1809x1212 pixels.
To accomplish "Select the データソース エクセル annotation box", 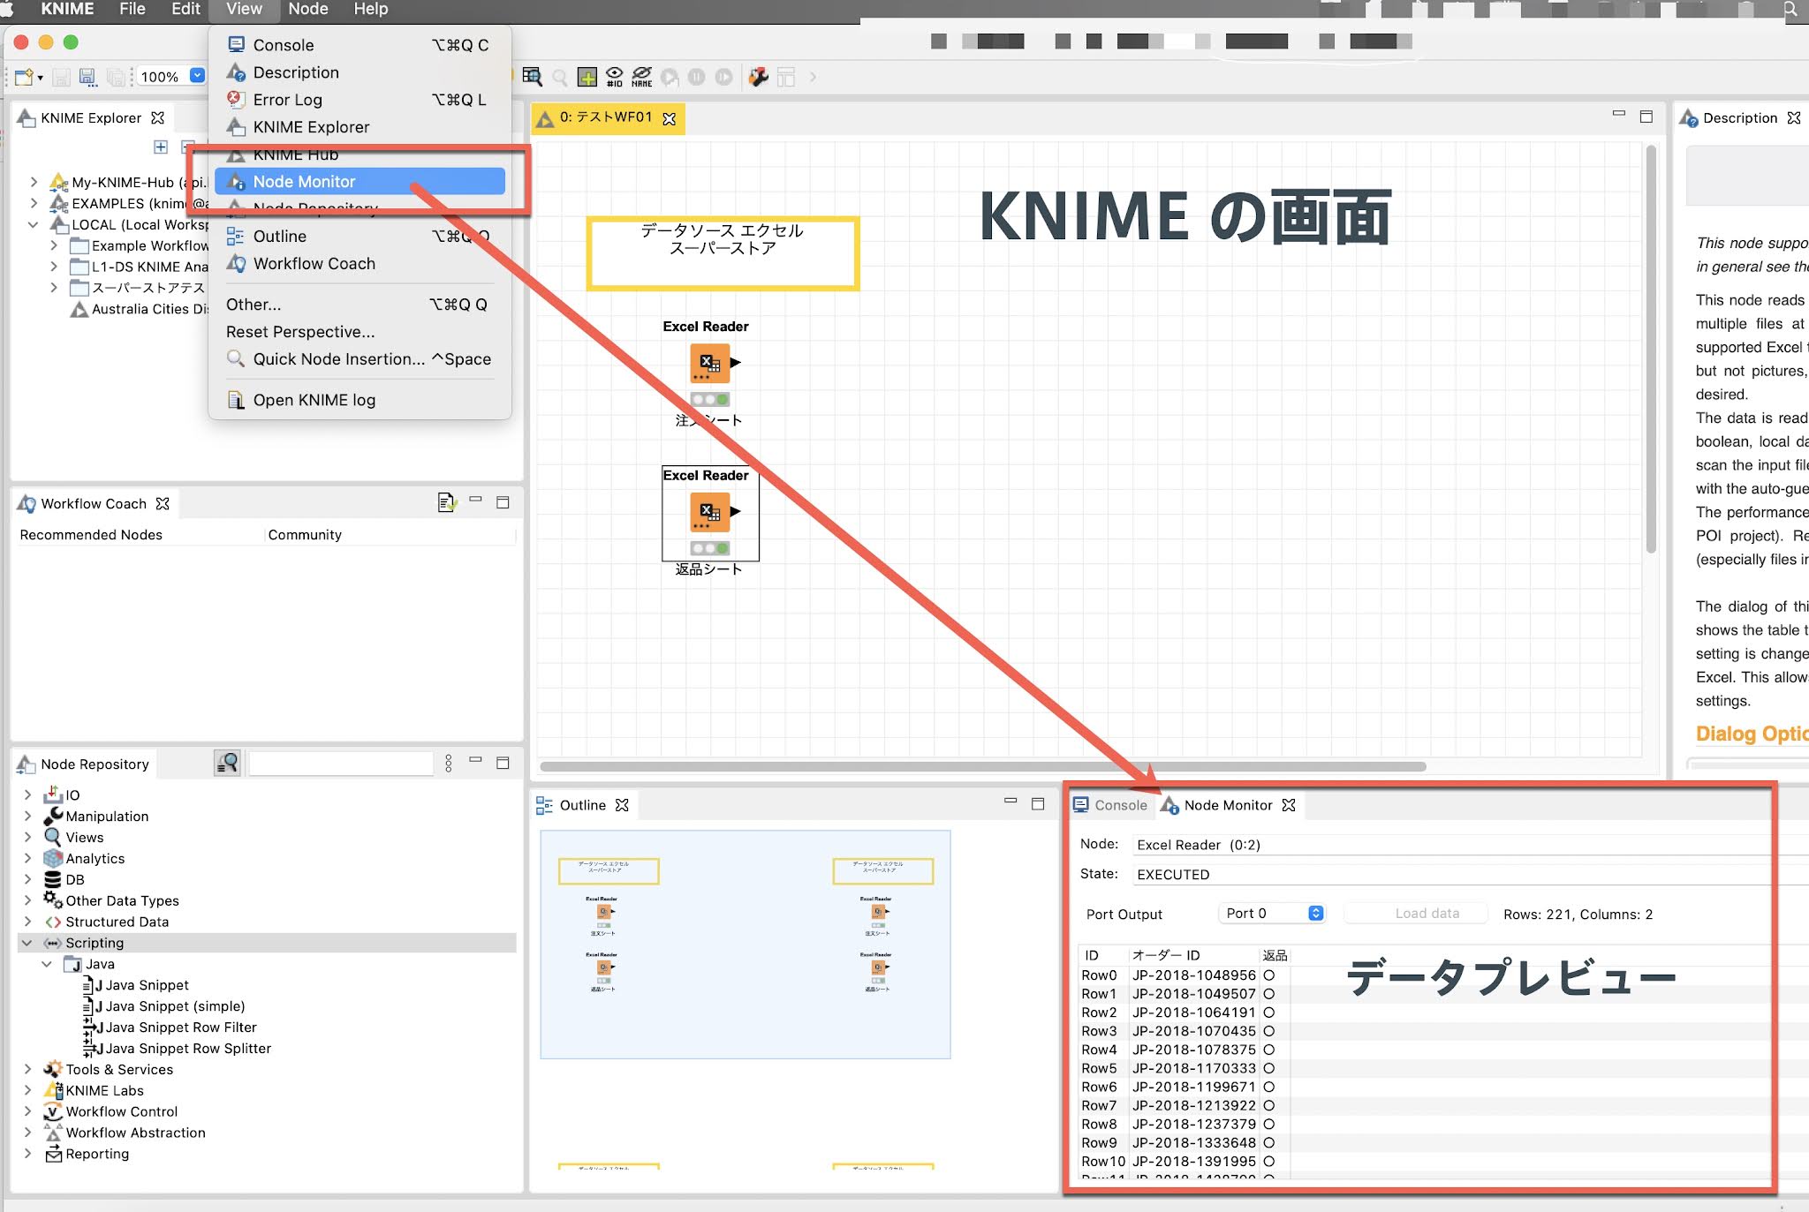I will pyautogui.click(x=723, y=253).
